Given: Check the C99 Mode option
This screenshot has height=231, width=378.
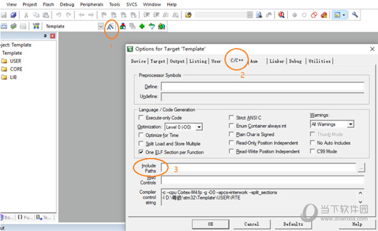Looking at the screenshot, I should coord(312,151).
